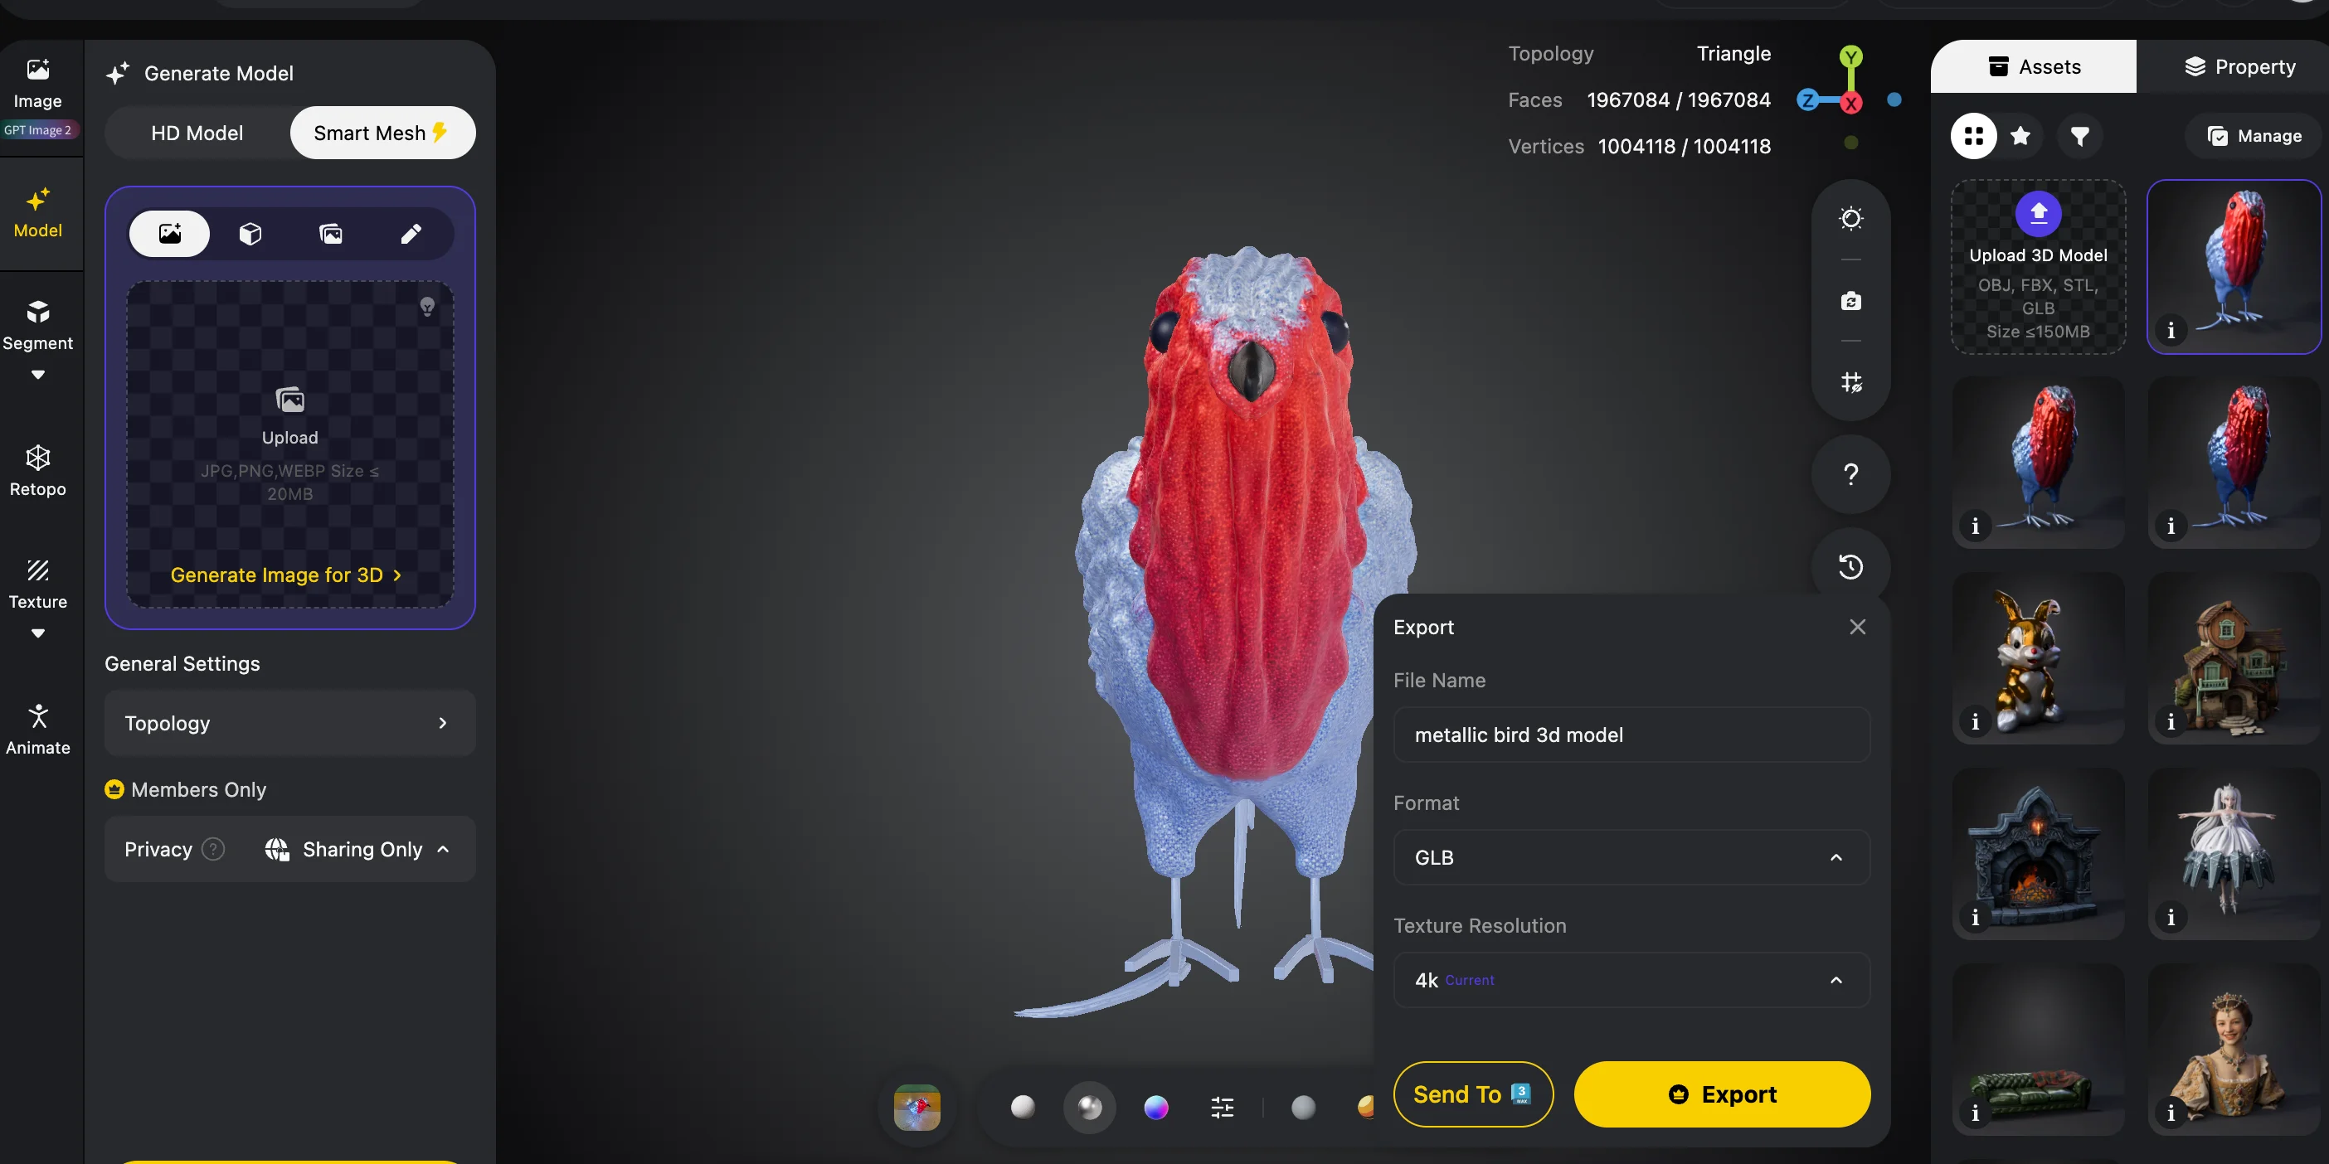This screenshot has height=1164, width=2329.
Task: Click the lightbulb tips icon
Action: coord(428,307)
